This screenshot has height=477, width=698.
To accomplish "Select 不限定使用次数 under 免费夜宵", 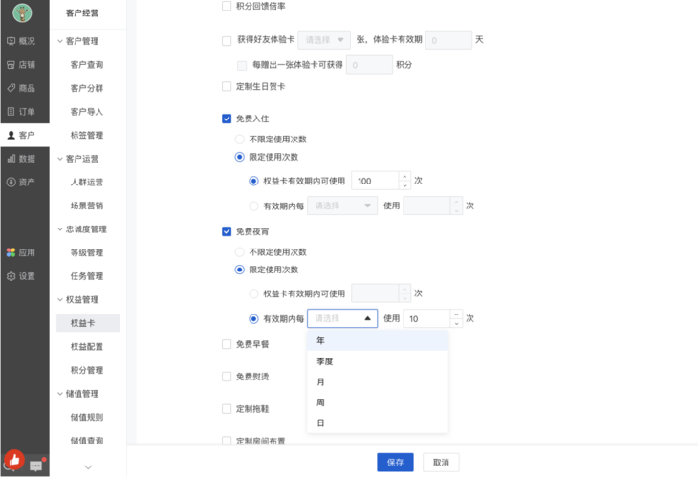I will (241, 252).
